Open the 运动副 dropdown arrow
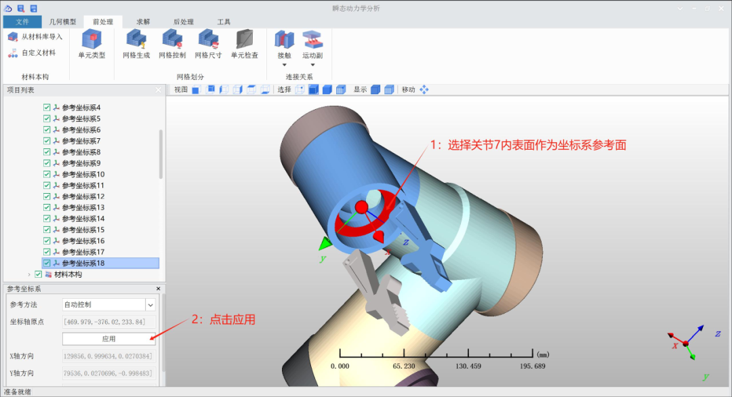This screenshot has width=732, height=397. pyautogui.click(x=312, y=65)
